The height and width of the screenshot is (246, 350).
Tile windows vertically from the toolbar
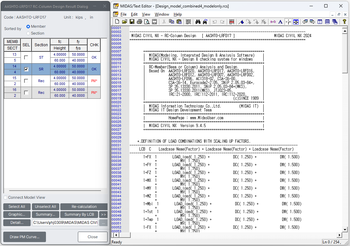click(x=320, y=22)
